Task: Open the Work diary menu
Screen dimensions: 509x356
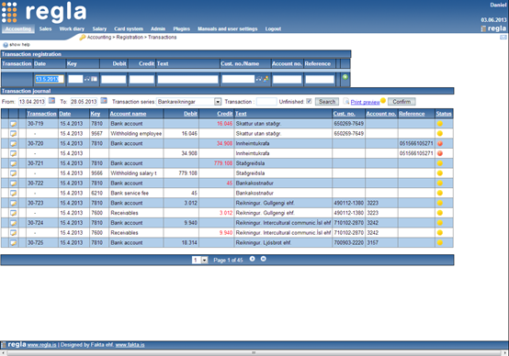Action: [72, 28]
